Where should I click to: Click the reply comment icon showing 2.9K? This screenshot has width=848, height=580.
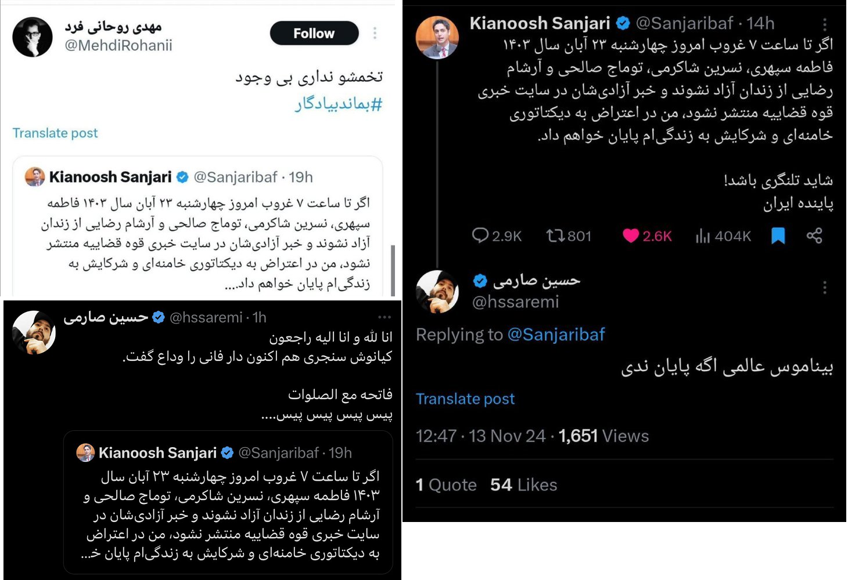pos(480,235)
